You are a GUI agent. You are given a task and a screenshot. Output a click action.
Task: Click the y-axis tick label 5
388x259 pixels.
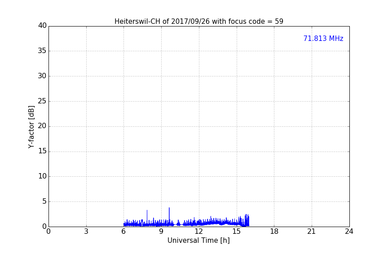pyautogui.click(x=44, y=201)
